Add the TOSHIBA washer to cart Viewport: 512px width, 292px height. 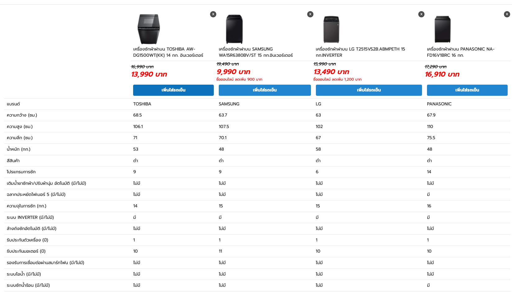[x=173, y=90]
